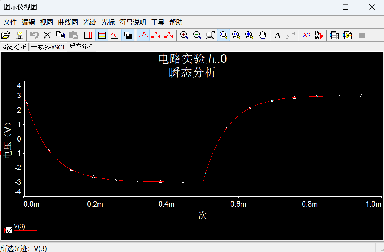Show traces as lines only
The height and width of the screenshot is (252, 384).
pyautogui.click(x=143, y=35)
